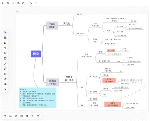Click the video recording icon
The width and height of the screenshot is (150, 121).
coord(27,116)
